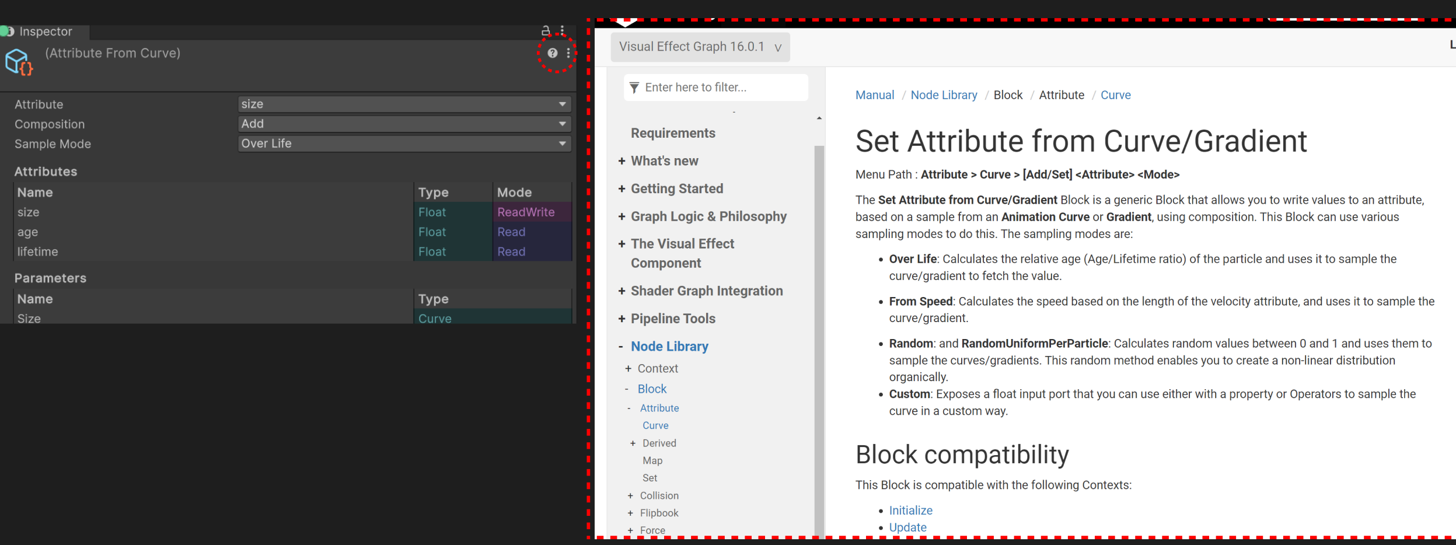This screenshot has width=1456, height=545.
Task: Open the Curve breadcrumb link
Action: (1115, 95)
